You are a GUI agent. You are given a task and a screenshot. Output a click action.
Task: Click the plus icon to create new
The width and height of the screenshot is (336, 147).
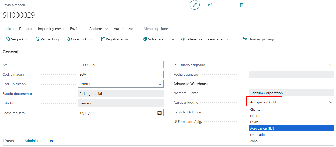coord(226,5)
